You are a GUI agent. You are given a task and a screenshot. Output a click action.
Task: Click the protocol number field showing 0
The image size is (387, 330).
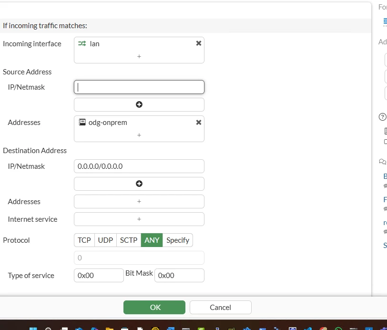[x=139, y=258]
